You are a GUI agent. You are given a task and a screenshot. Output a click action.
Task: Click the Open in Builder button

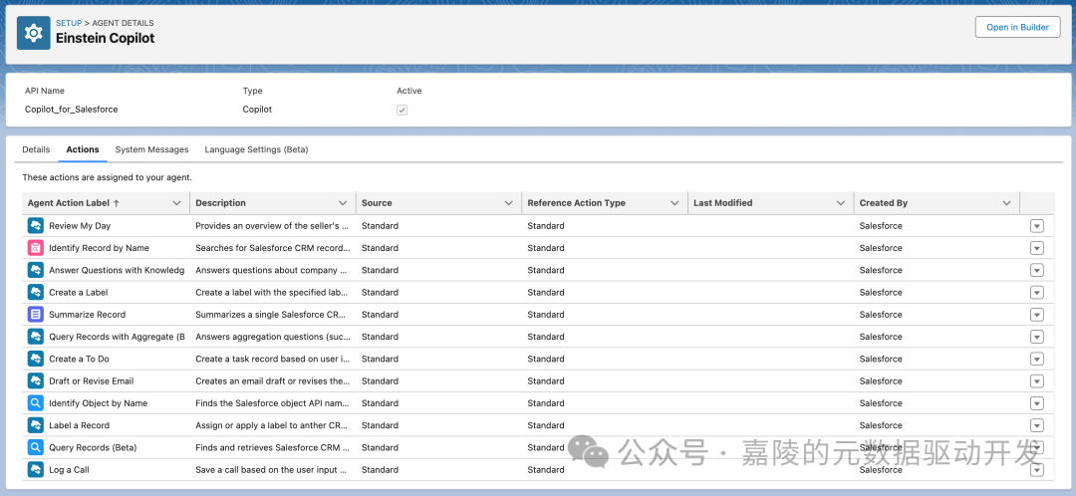pyautogui.click(x=1017, y=28)
